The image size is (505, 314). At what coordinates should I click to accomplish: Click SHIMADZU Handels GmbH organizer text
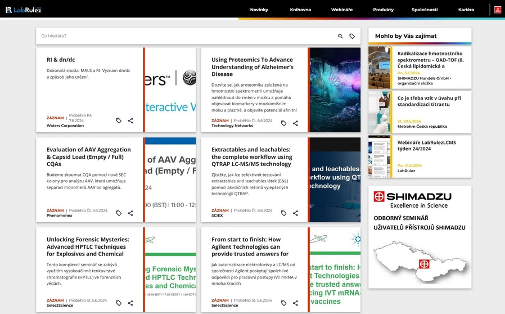pos(424,80)
